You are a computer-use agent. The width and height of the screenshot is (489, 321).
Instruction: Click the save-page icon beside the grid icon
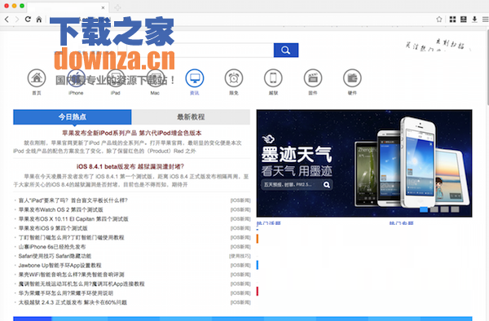464,20
